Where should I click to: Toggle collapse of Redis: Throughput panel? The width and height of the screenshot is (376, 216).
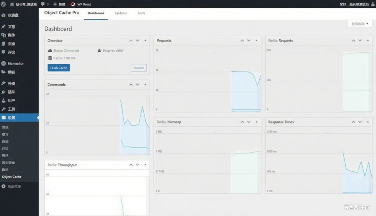click(x=145, y=165)
